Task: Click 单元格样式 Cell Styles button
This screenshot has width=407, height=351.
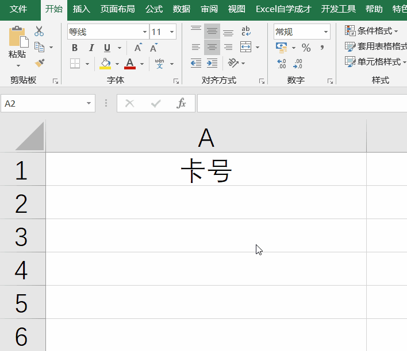Action: pyautogui.click(x=375, y=62)
